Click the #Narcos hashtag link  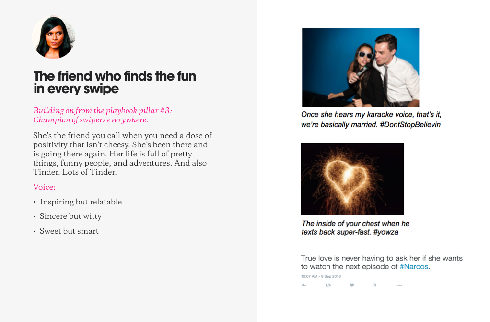(x=414, y=267)
